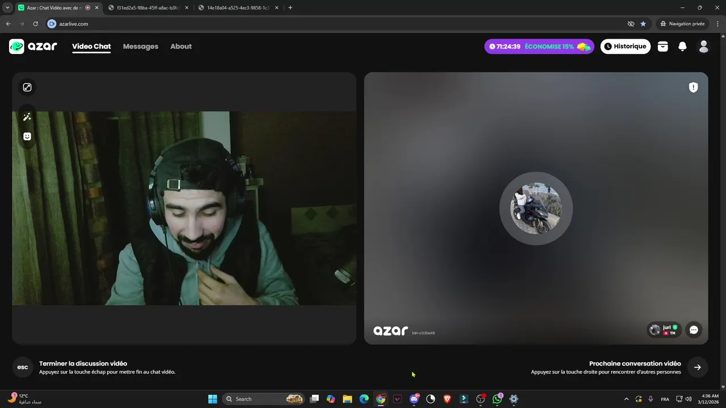Image resolution: width=726 pixels, height=408 pixels.
Task: Click the ÉCONOMISE 15% timer offer banner
Action: coord(539,46)
